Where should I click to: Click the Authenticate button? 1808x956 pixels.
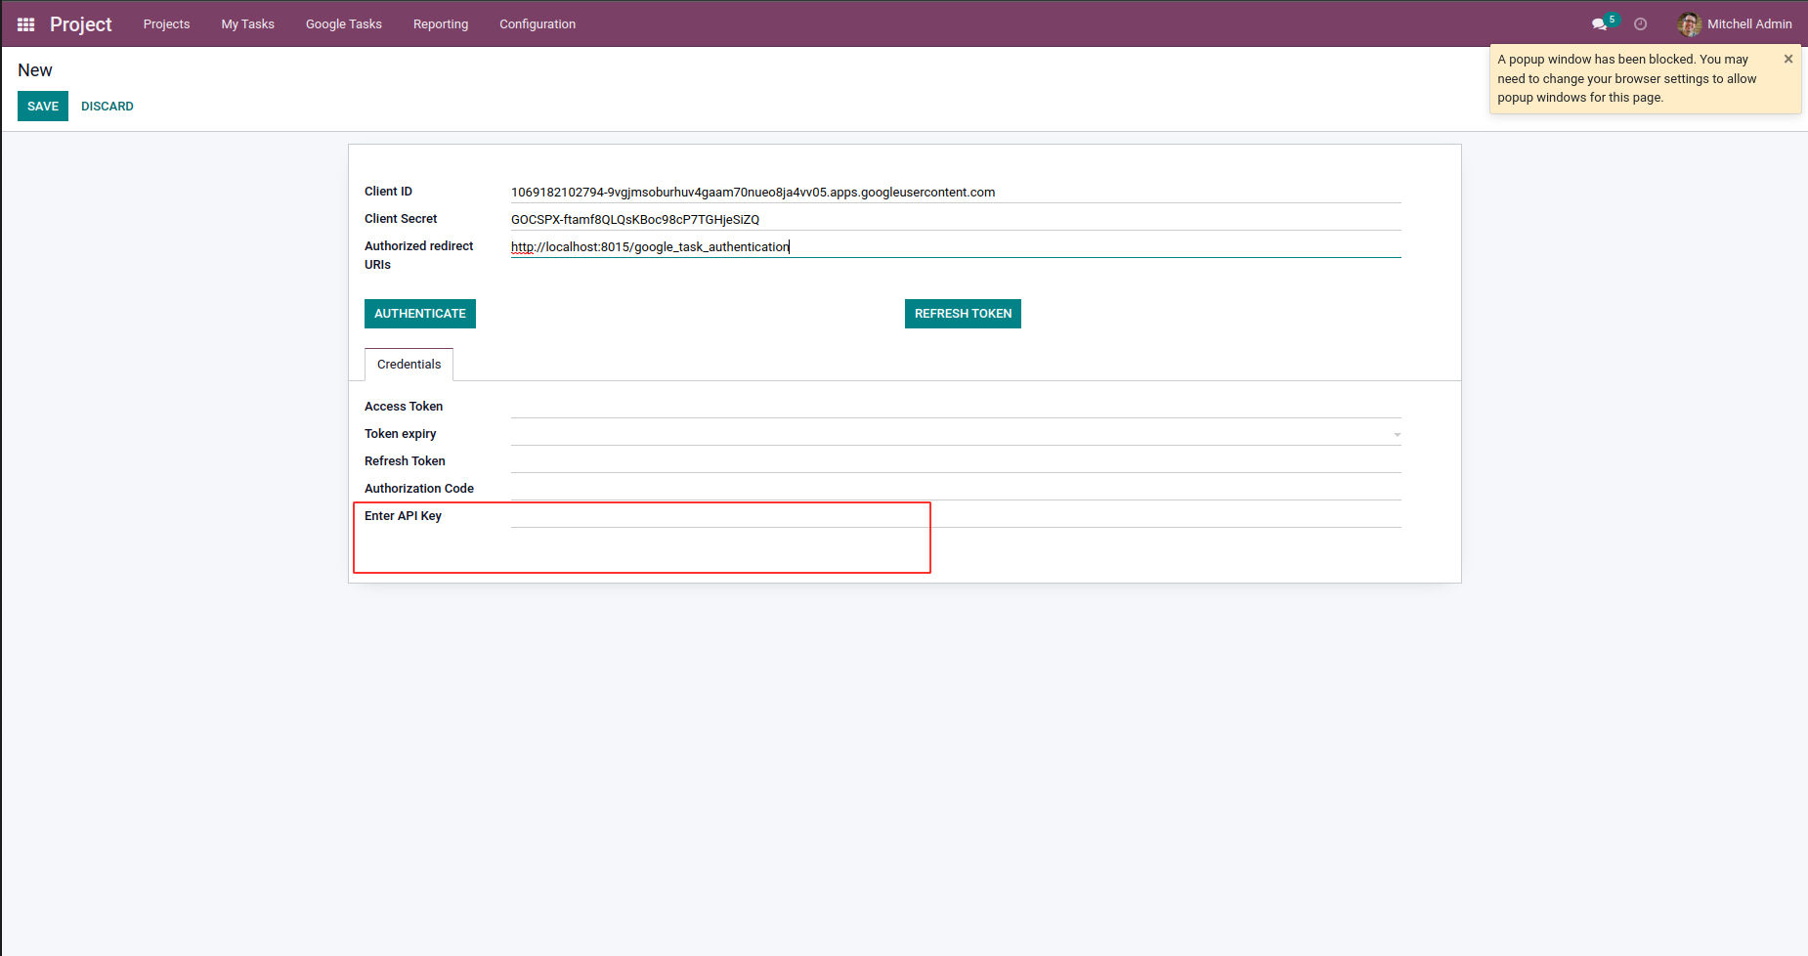[x=420, y=314]
